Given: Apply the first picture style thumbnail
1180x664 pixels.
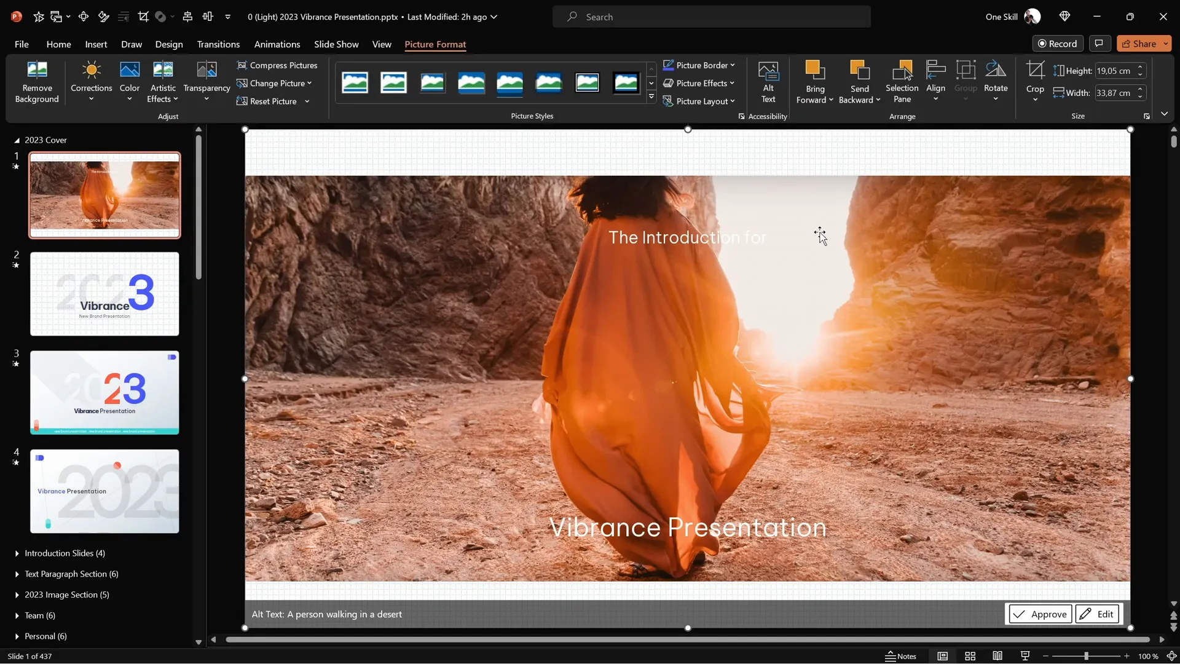Looking at the screenshot, I should click(x=355, y=82).
